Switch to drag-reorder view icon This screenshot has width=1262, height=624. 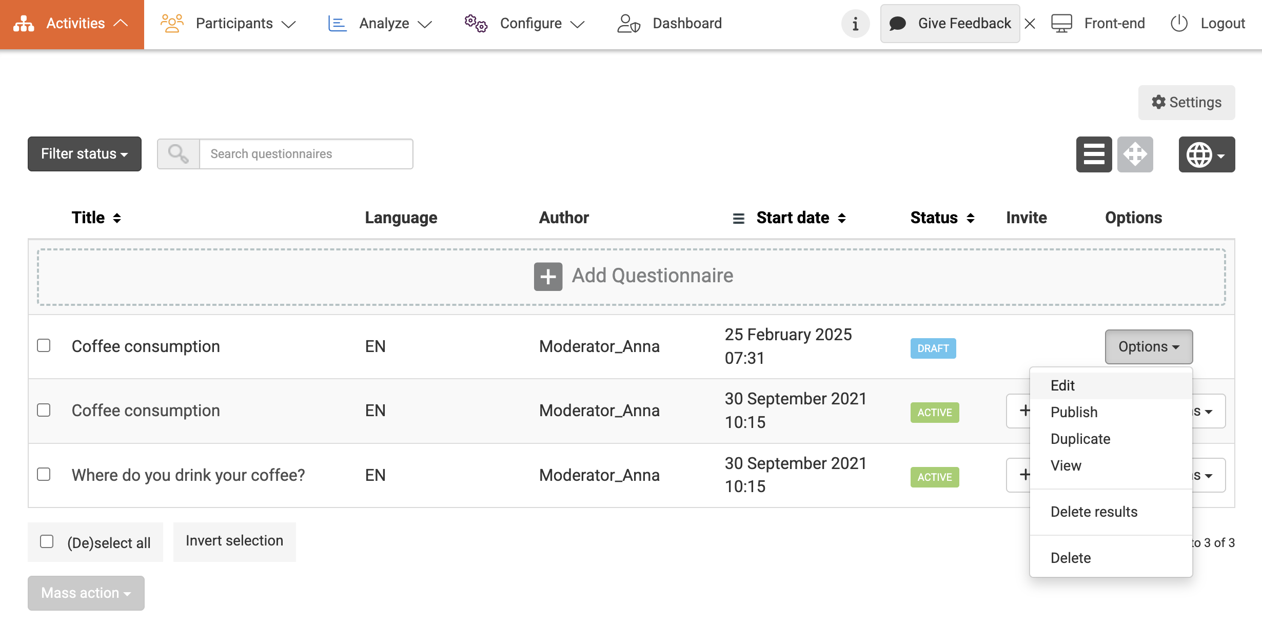tap(1135, 154)
